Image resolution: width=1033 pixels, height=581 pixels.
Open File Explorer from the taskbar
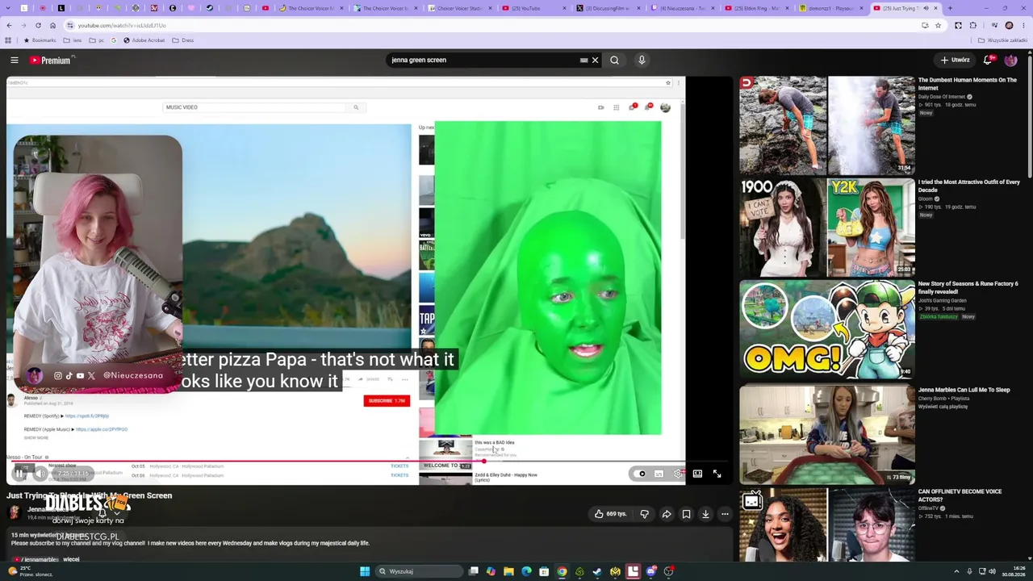(x=508, y=571)
